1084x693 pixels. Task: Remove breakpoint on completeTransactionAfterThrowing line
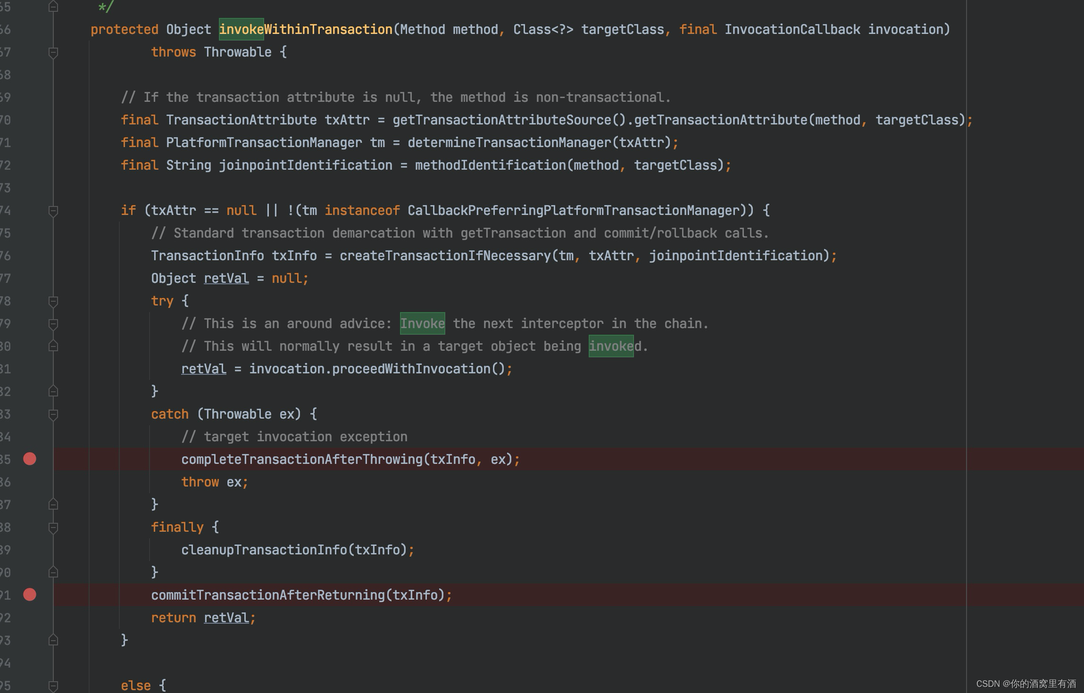click(x=30, y=459)
